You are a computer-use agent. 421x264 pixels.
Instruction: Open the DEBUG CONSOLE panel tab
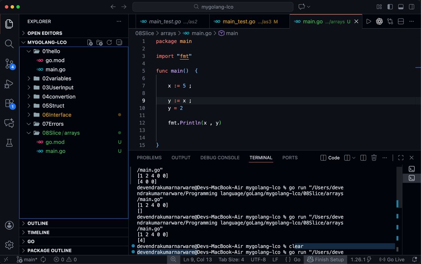(220, 158)
